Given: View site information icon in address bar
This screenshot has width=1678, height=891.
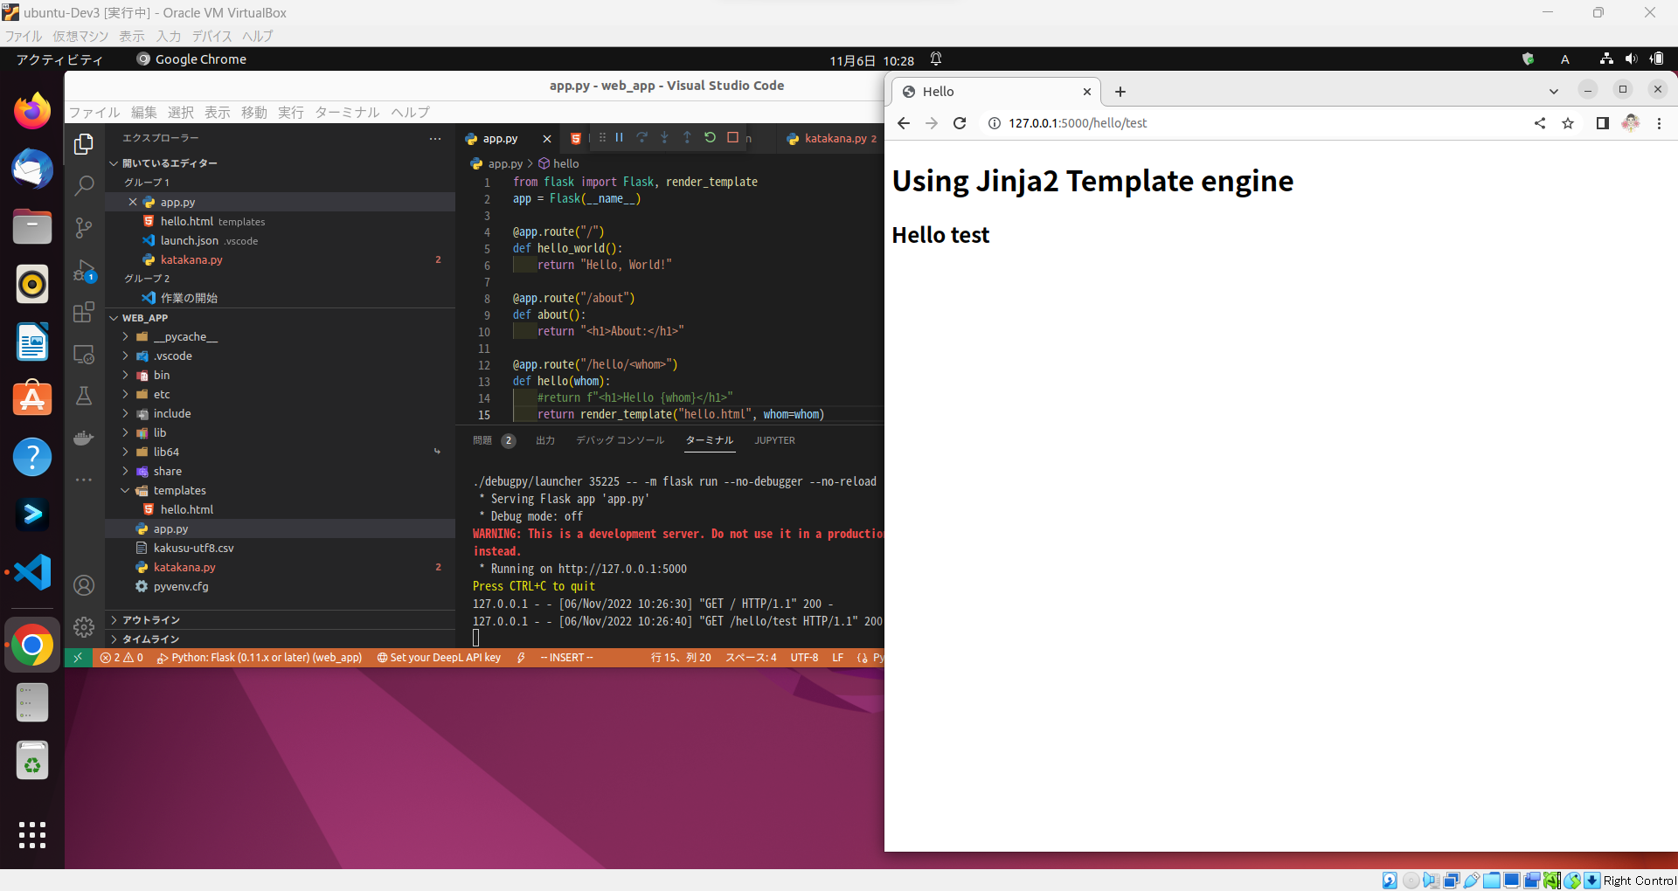Looking at the screenshot, I should click(994, 123).
